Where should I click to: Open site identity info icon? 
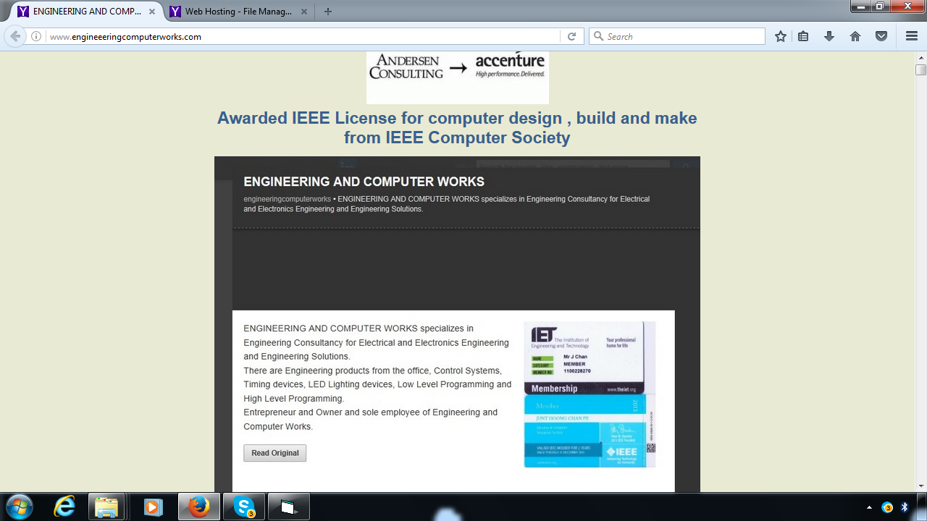(x=36, y=36)
